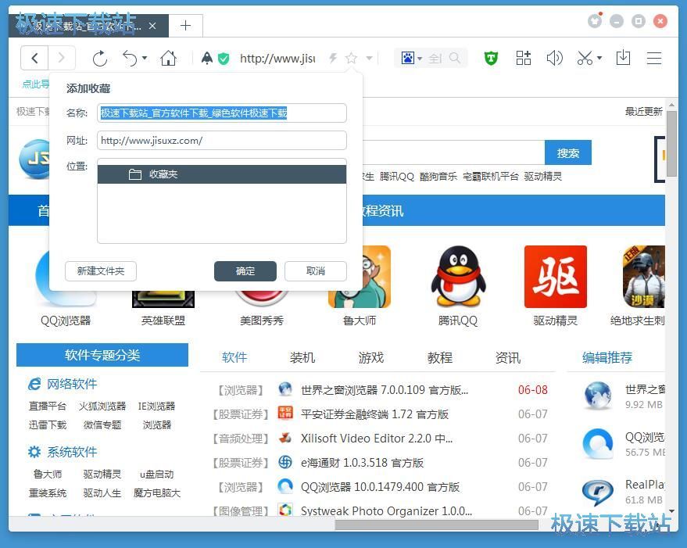Click the speaker mute icon
Image resolution: width=687 pixels, height=548 pixels.
coord(554,58)
